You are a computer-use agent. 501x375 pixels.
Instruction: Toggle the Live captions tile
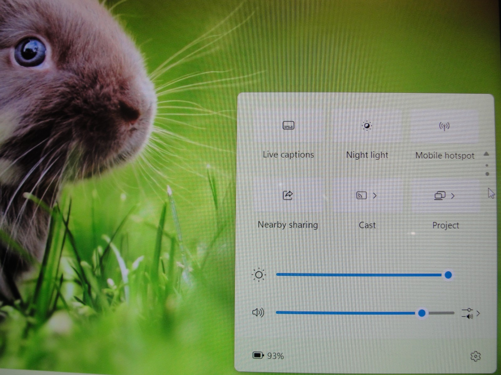click(288, 126)
